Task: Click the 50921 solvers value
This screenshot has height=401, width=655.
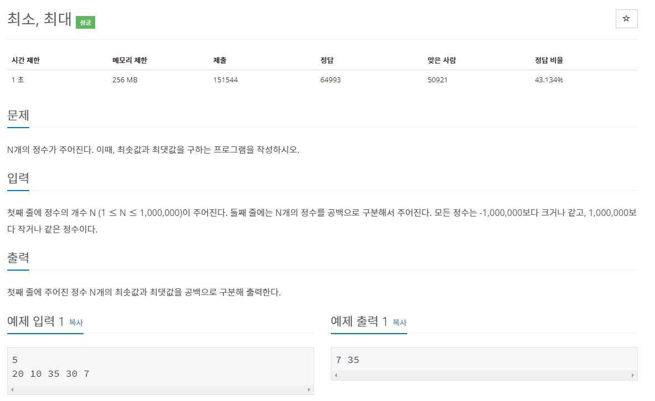Action: [x=438, y=80]
